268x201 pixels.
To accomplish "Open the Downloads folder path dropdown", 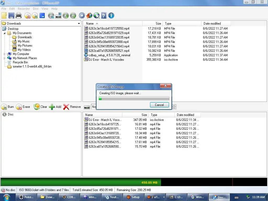I will click(x=79, y=24).
